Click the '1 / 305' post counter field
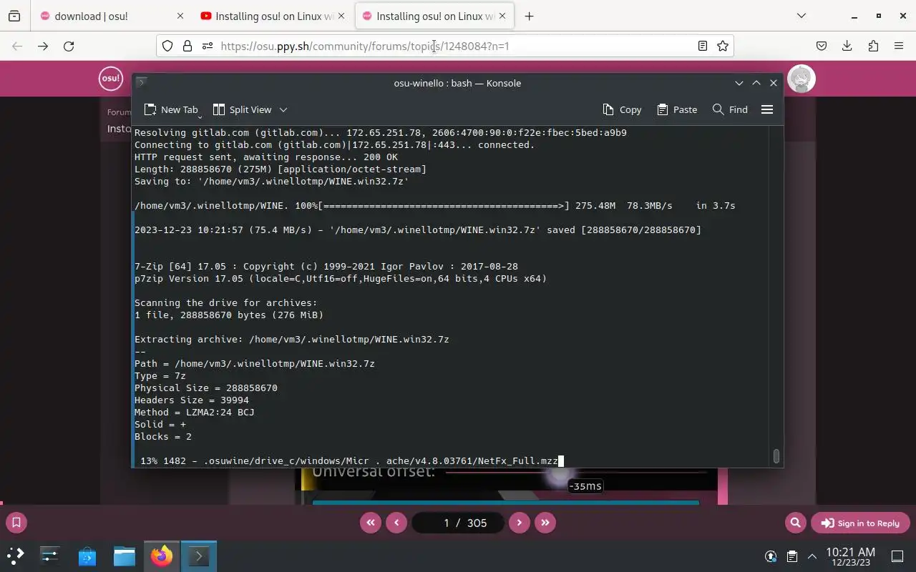Screen dimensions: 916x572 click(458, 523)
